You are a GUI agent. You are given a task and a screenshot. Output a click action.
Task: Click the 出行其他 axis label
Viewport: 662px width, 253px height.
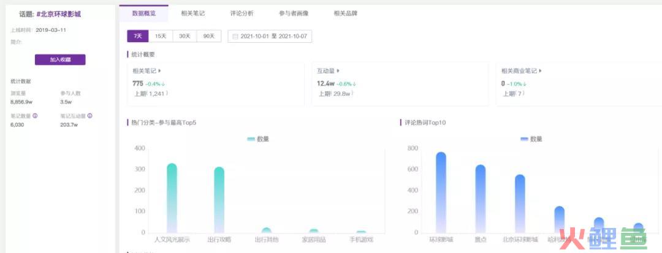pos(267,240)
